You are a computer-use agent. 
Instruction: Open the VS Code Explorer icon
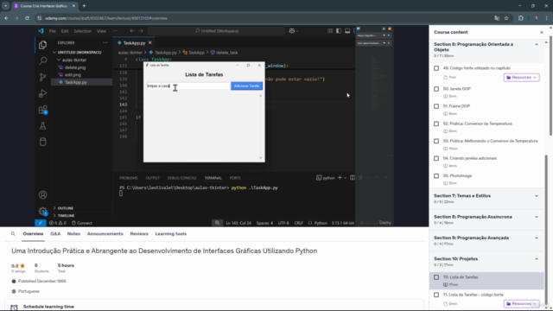click(x=42, y=45)
